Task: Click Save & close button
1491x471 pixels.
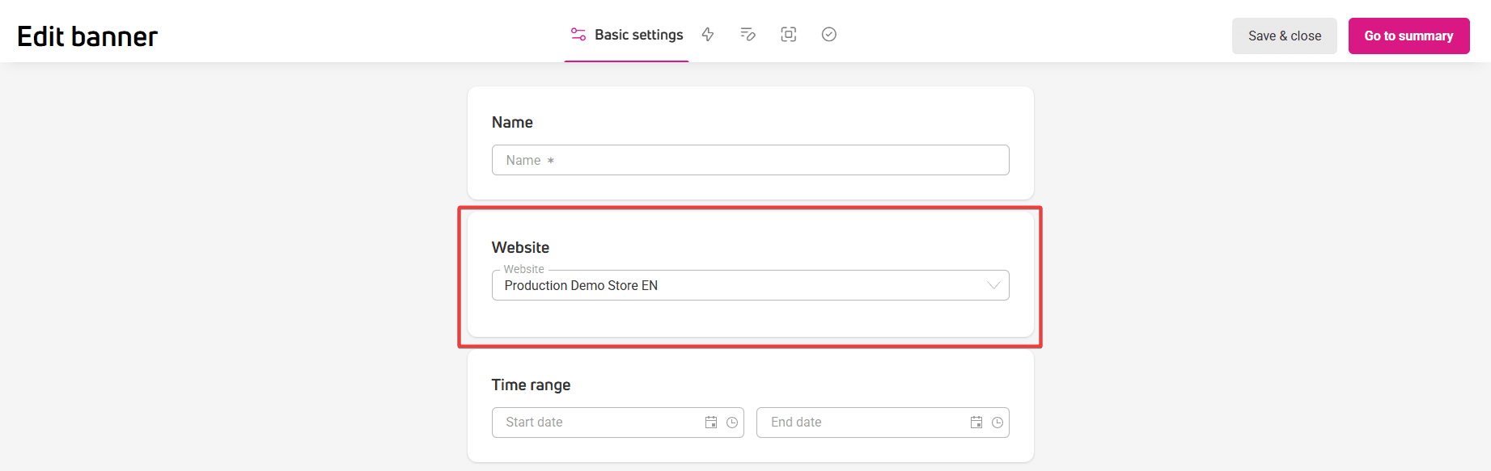Action: 1285,36
